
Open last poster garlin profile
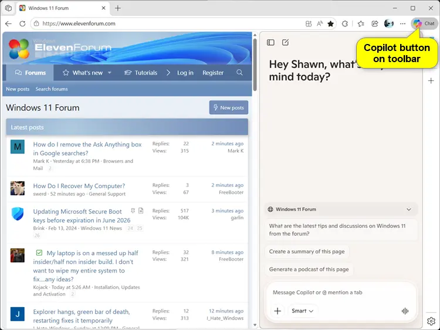[237, 217]
